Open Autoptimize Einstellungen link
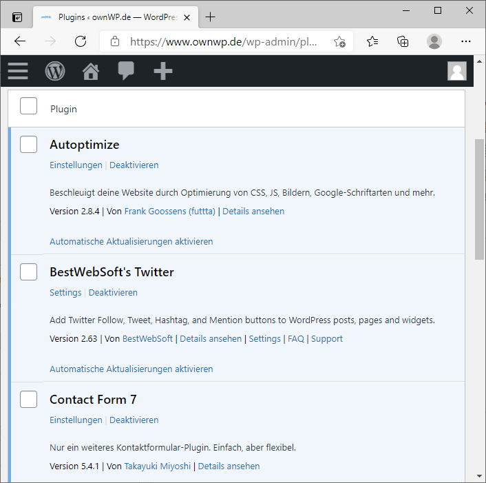Viewport: 486px width, 483px height. pyautogui.click(x=76, y=165)
